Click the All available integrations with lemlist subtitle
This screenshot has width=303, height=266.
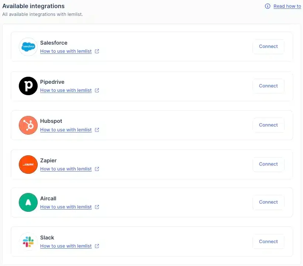(42, 14)
